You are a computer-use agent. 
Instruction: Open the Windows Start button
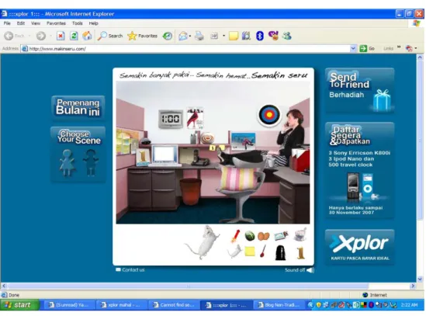[20, 305]
